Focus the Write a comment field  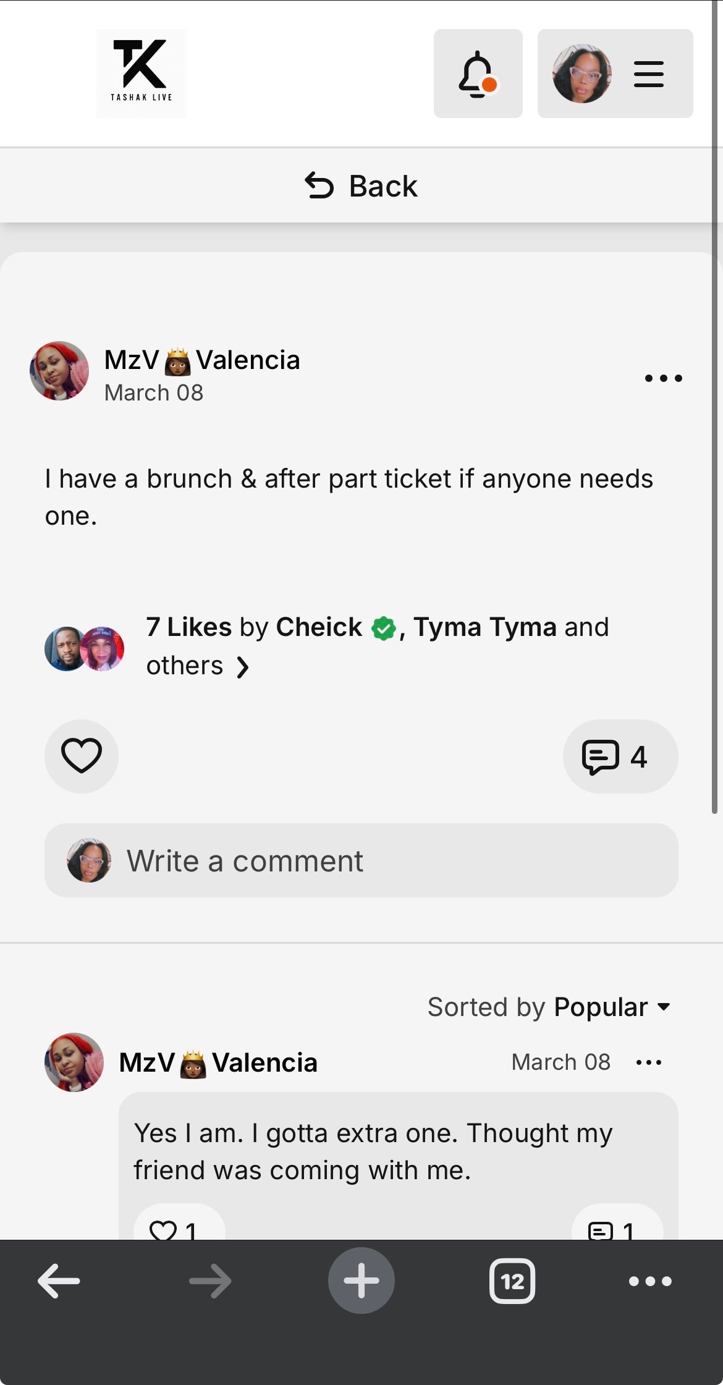coord(361,860)
